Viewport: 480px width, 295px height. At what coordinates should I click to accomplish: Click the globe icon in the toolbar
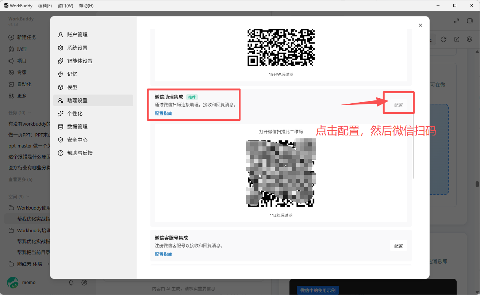[x=470, y=39]
